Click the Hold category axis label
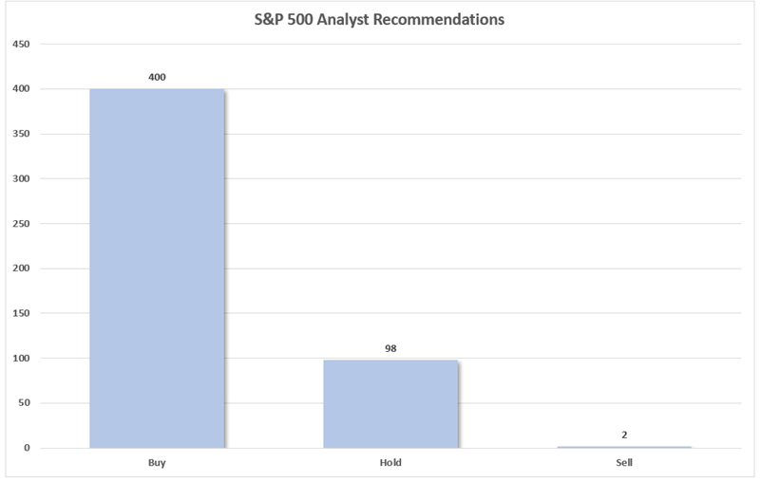Viewport: 760px width, 481px height. (390, 463)
